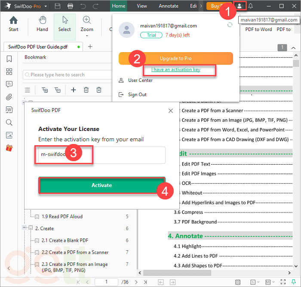This screenshot has height=287, width=301.
Task: Select Sign Out in account menu
Action: [137, 94]
